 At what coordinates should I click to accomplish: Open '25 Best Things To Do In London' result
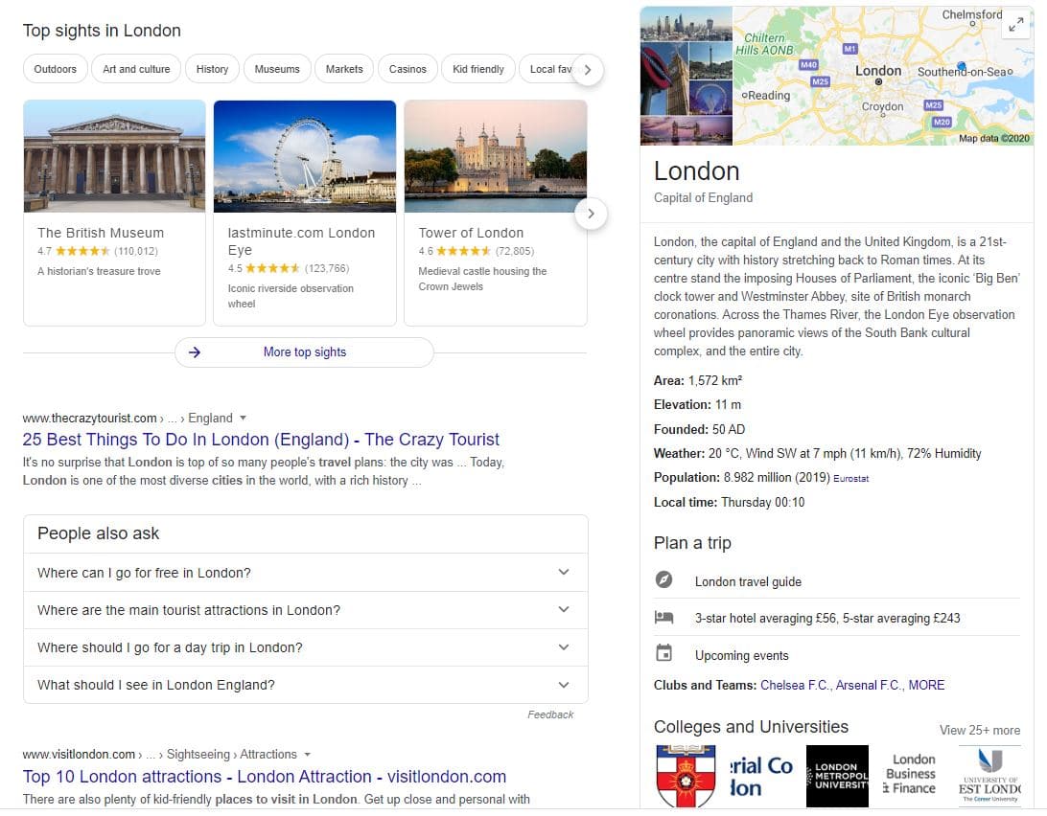click(261, 440)
